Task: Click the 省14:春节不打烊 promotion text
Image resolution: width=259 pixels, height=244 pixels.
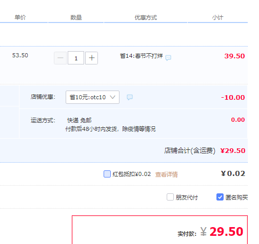Action: click(141, 56)
